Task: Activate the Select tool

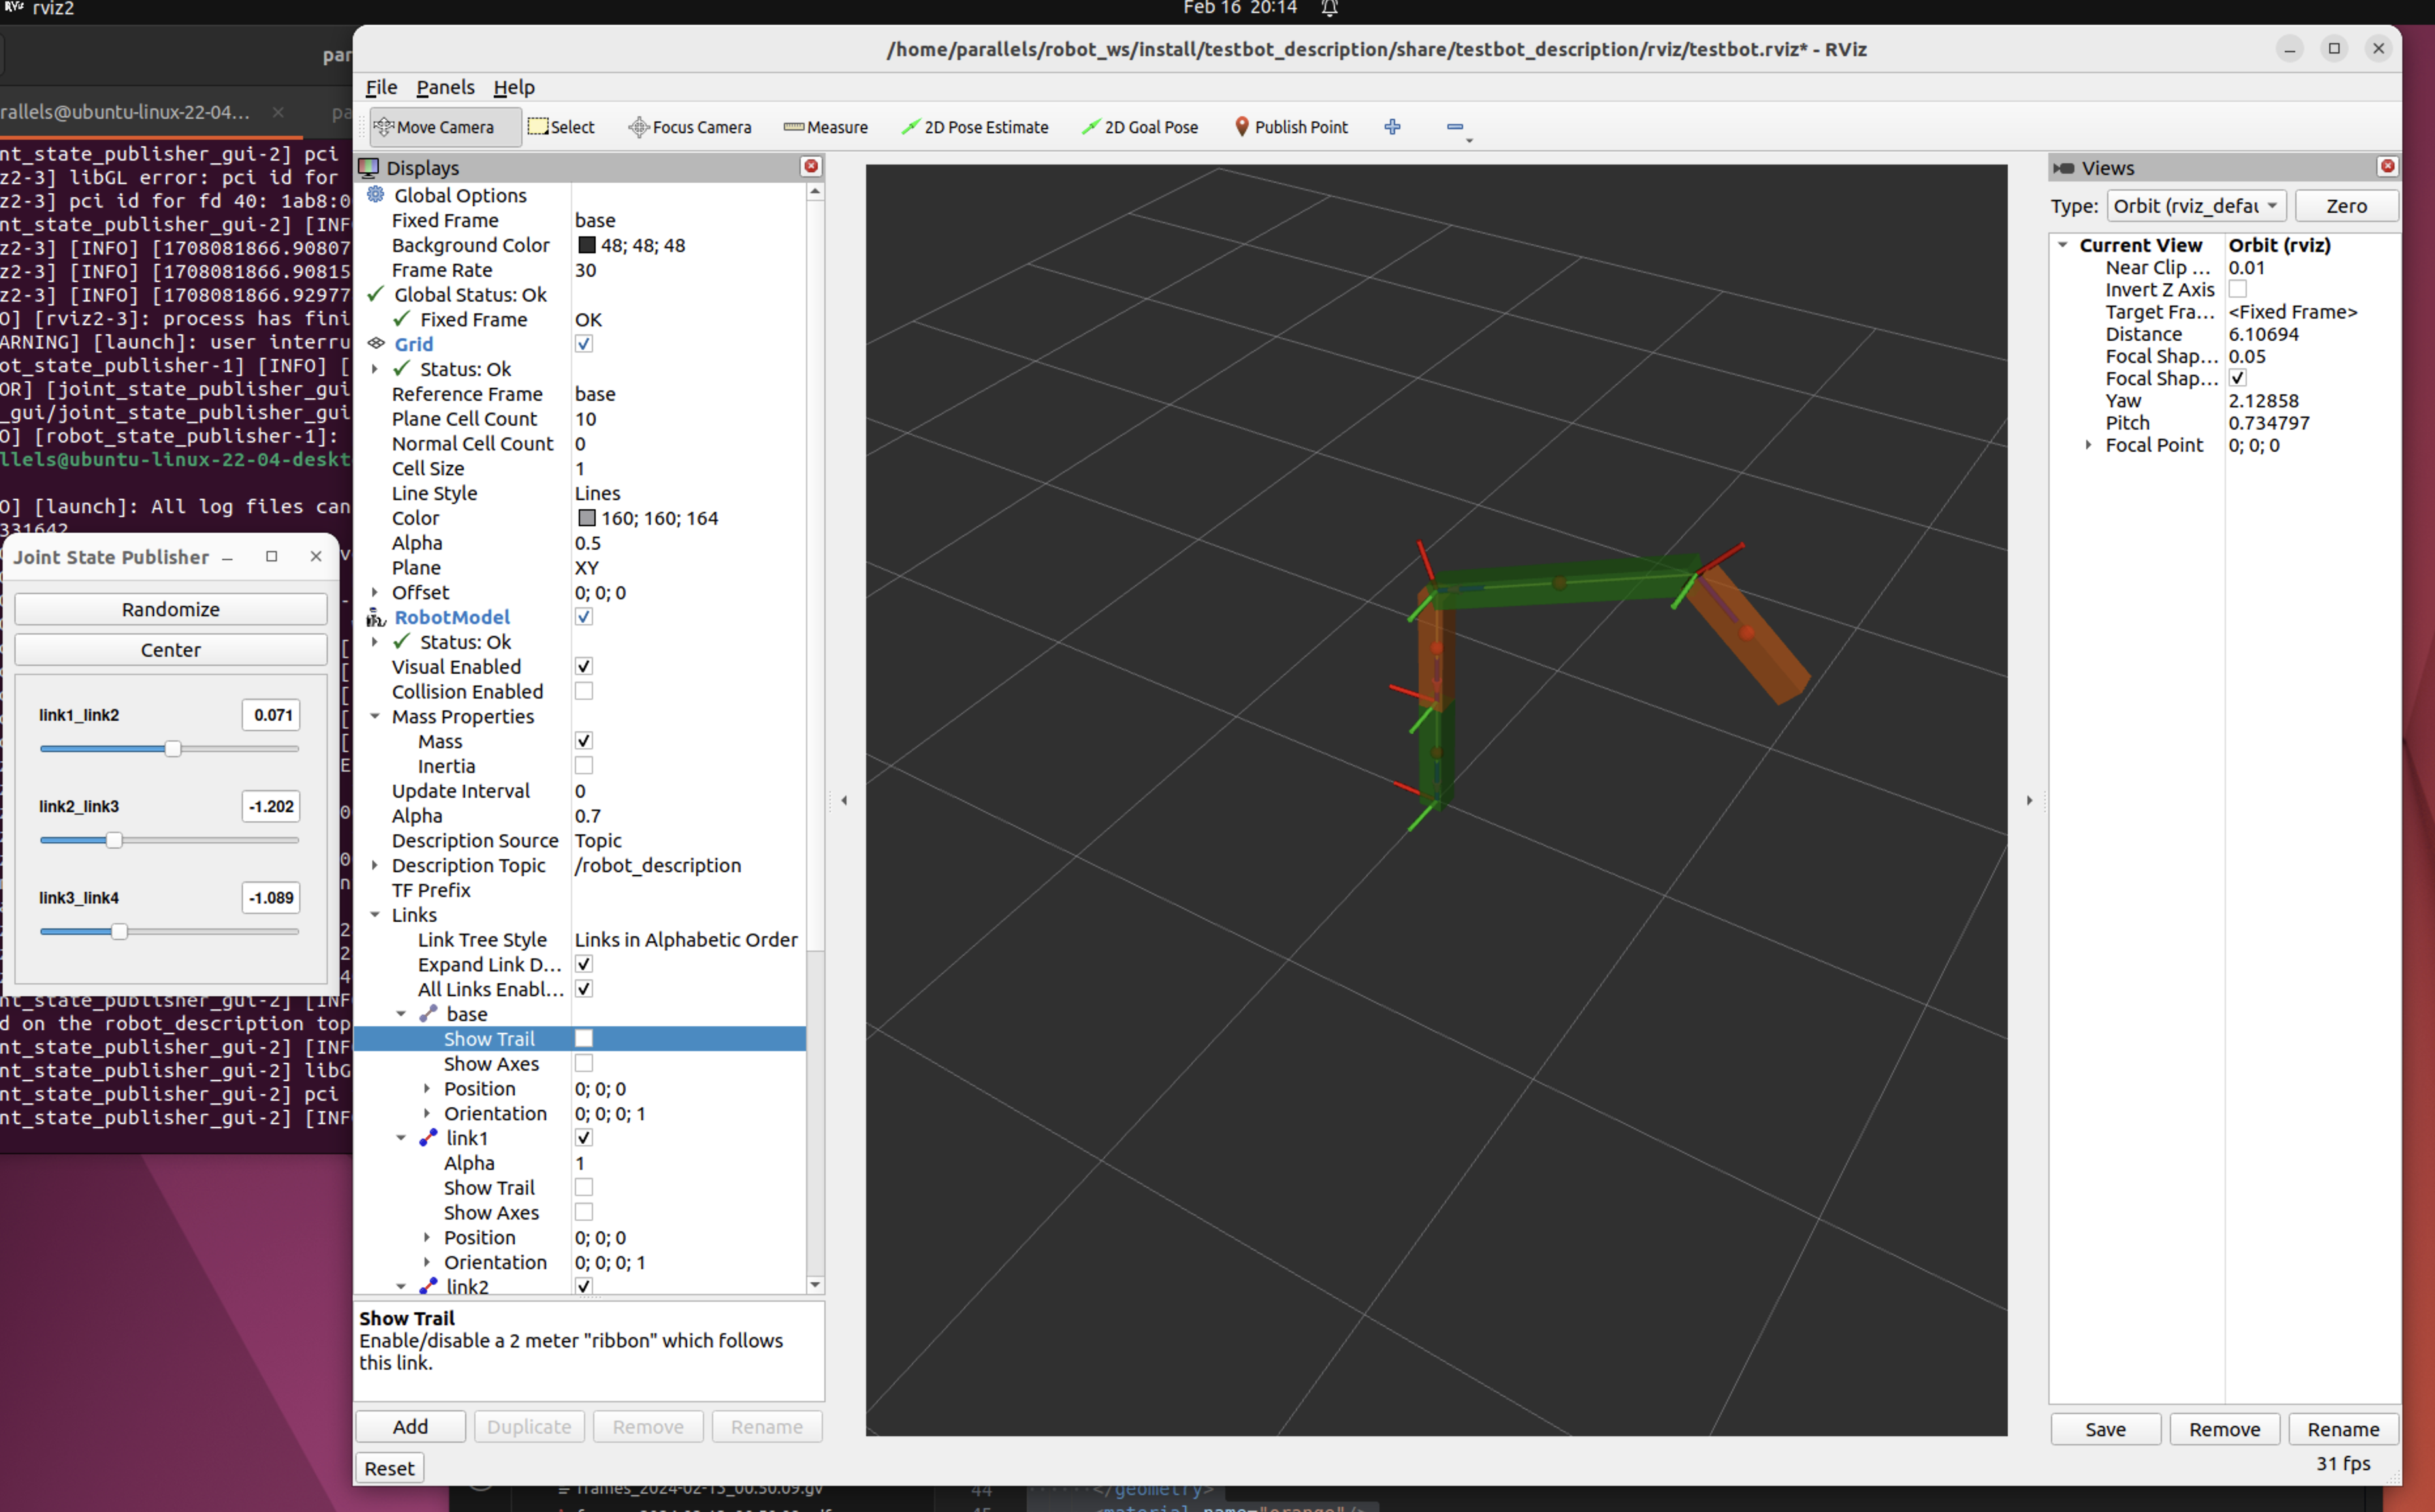Action: [561, 127]
